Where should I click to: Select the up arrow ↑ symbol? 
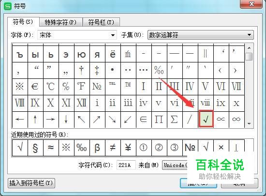[x=35, y=120]
